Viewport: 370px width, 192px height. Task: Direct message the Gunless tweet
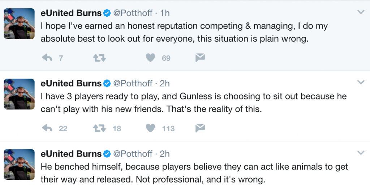(x=200, y=128)
